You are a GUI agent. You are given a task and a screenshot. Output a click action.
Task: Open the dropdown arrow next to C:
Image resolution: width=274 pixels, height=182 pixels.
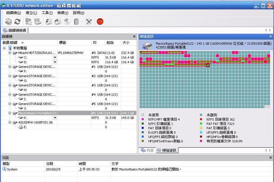tap(55, 57)
